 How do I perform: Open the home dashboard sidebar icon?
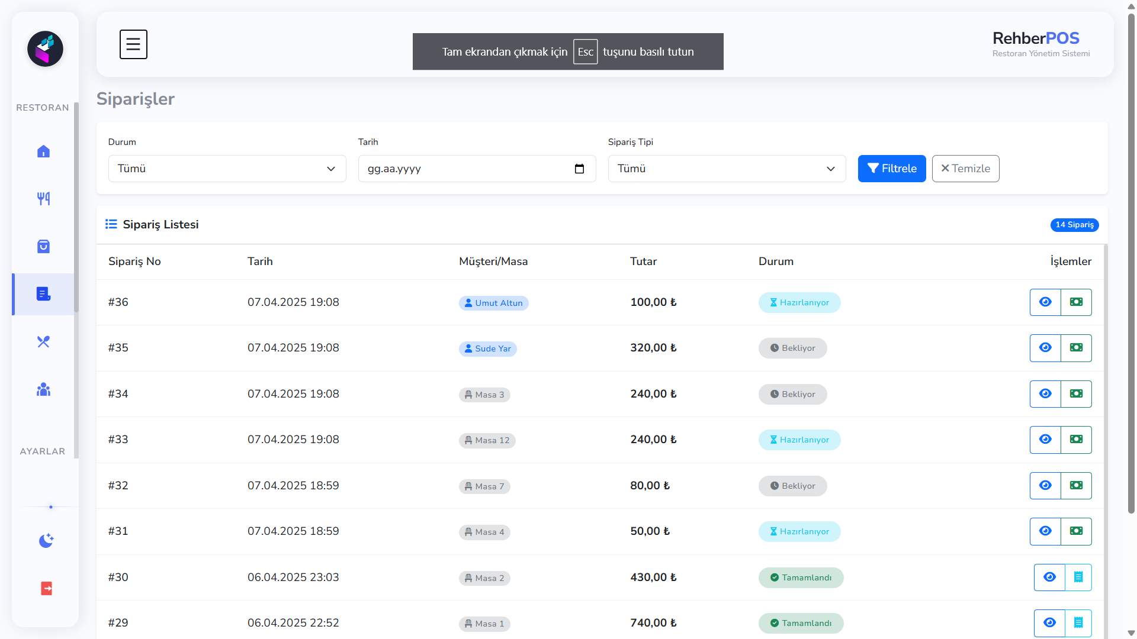coord(43,151)
